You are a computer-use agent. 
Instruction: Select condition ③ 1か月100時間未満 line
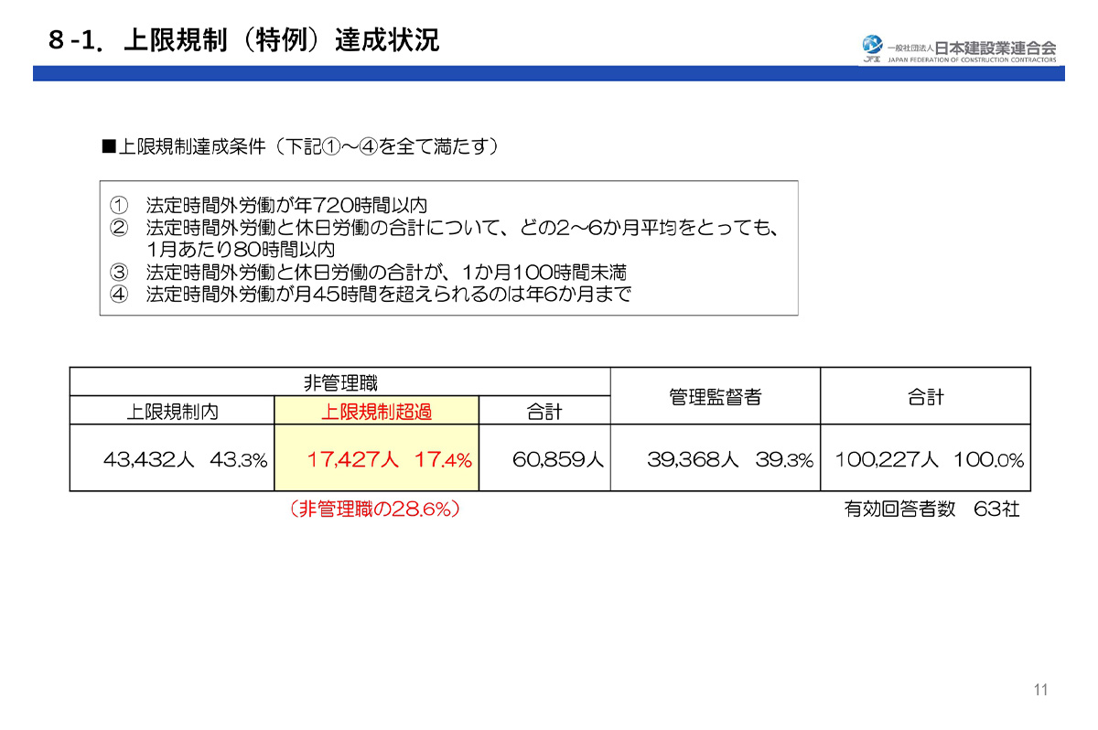click(x=368, y=272)
